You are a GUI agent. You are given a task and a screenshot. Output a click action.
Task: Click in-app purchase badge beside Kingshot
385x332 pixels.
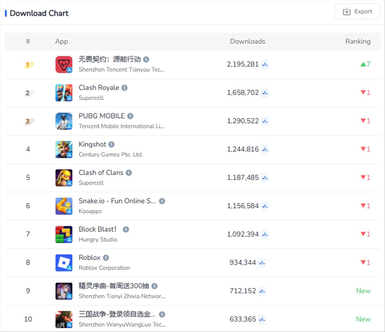[x=111, y=144]
